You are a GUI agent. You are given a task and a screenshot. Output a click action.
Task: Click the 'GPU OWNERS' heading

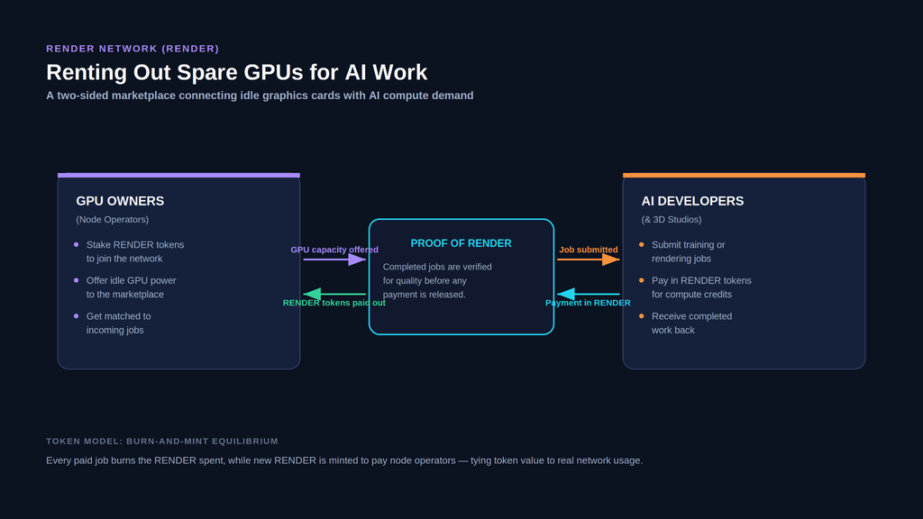(x=120, y=201)
